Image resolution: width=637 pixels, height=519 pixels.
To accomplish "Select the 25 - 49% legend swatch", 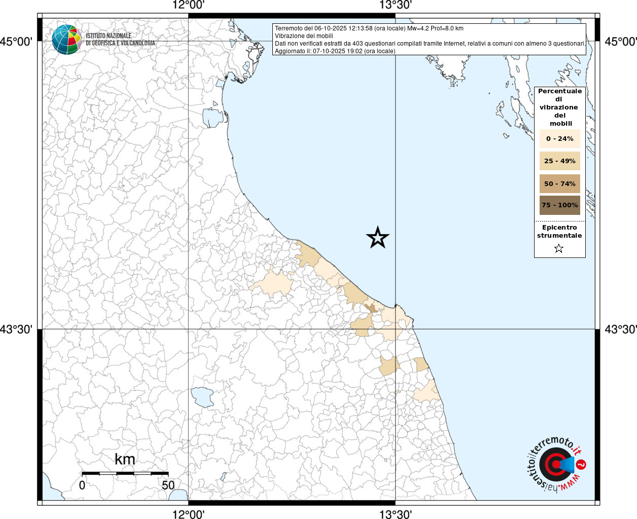I will coord(560,161).
